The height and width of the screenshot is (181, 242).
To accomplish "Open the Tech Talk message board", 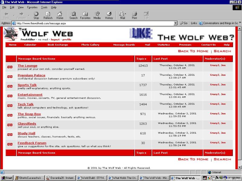I will click(x=26, y=104).
